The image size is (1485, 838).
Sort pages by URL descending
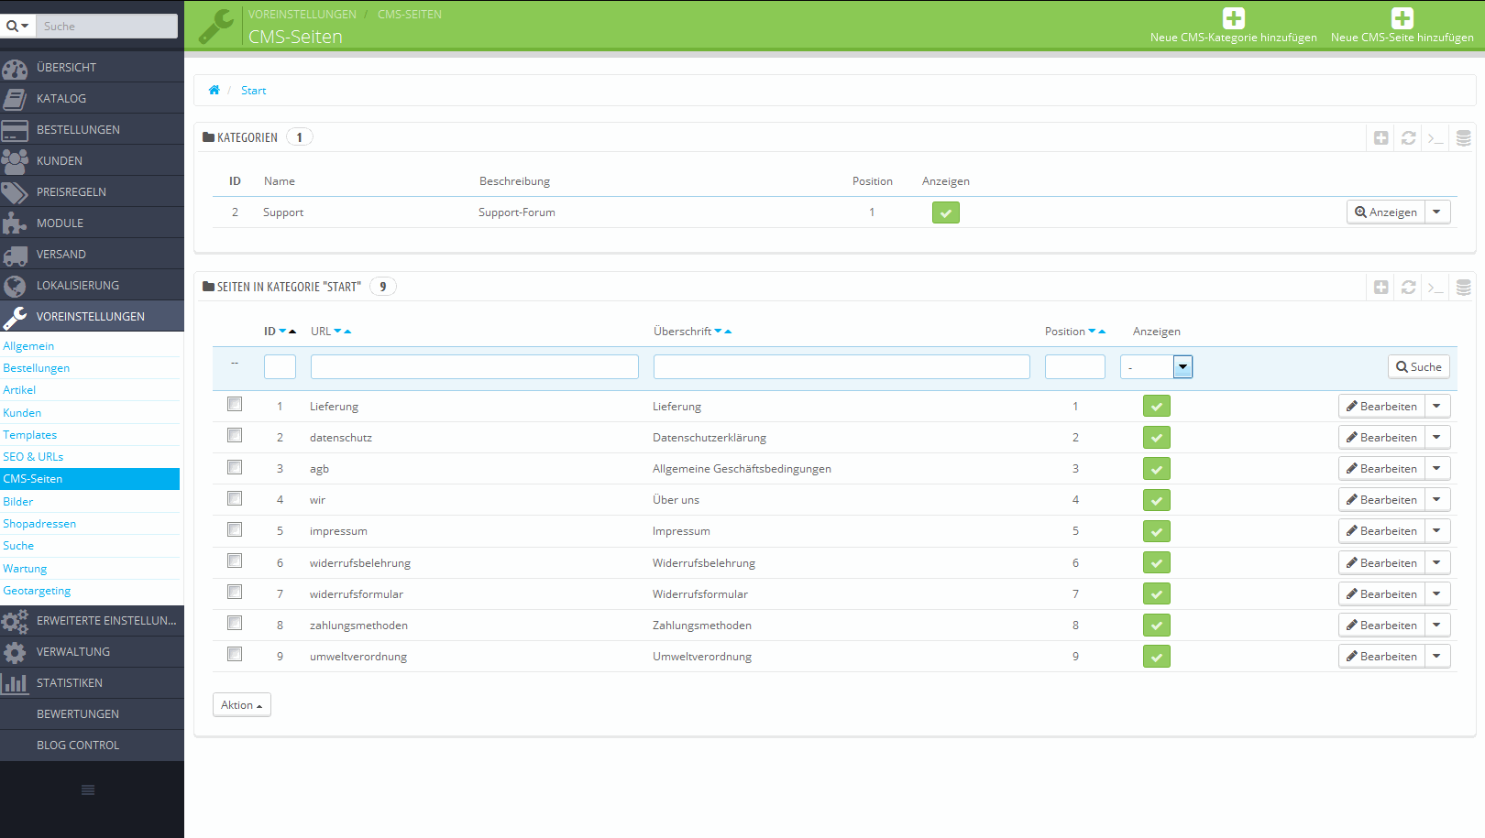coord(337,332)
